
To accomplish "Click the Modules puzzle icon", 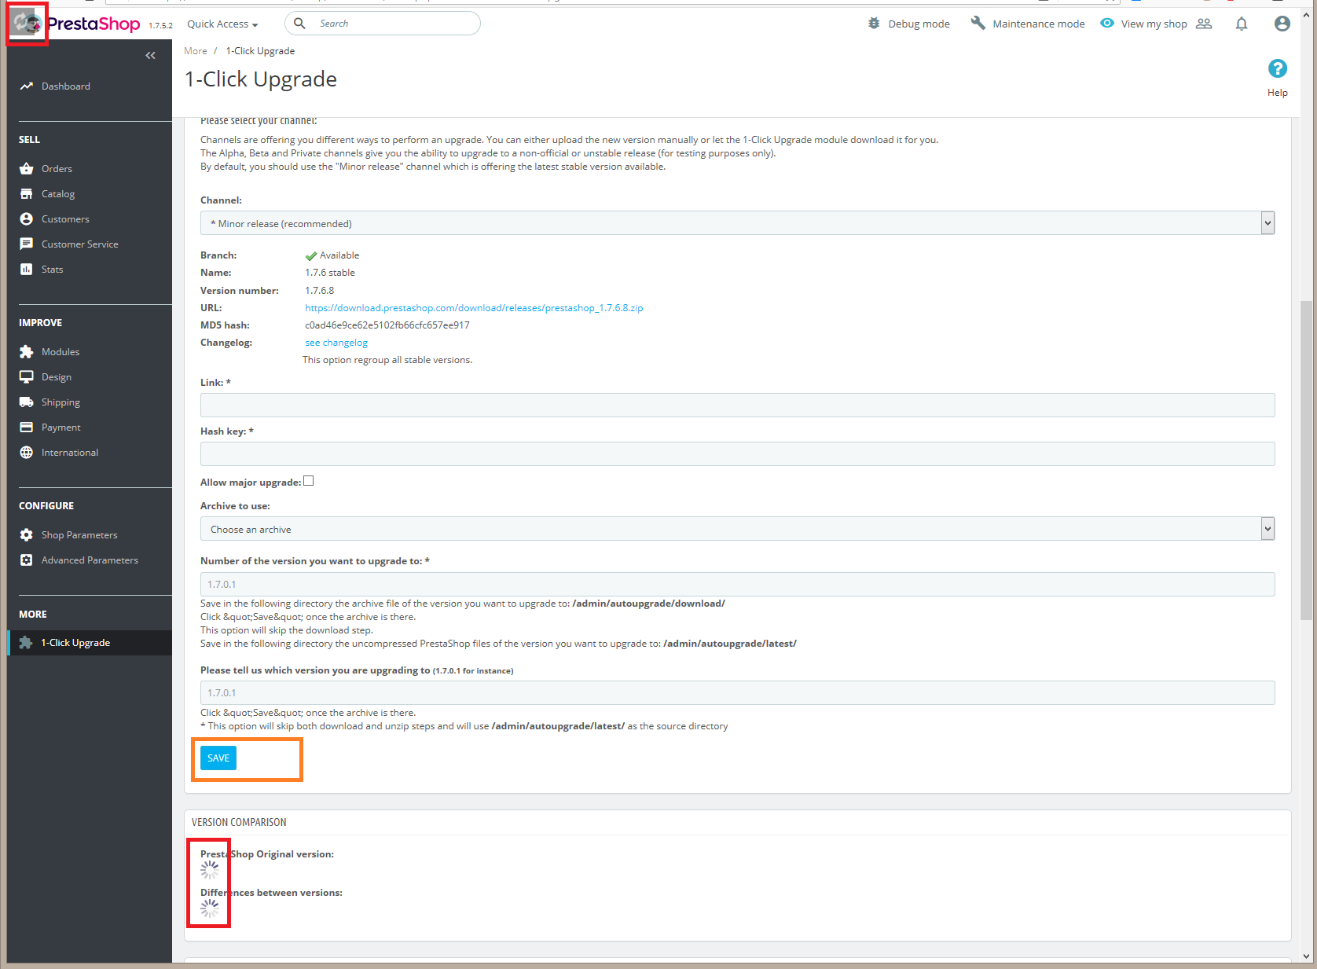I will 27,352.
